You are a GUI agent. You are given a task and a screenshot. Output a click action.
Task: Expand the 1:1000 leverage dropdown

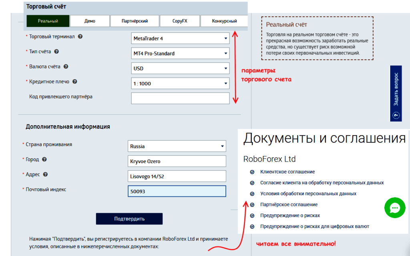click(x=180, y=84)
